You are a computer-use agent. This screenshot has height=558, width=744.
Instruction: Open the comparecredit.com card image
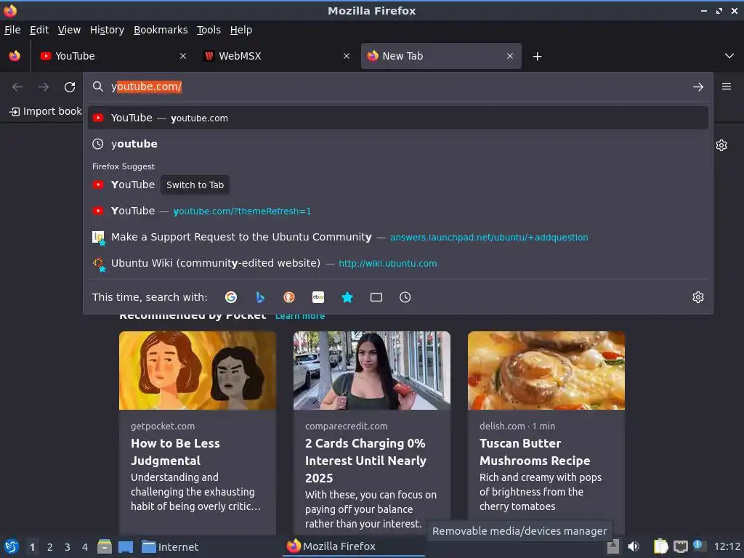[372, 371]
